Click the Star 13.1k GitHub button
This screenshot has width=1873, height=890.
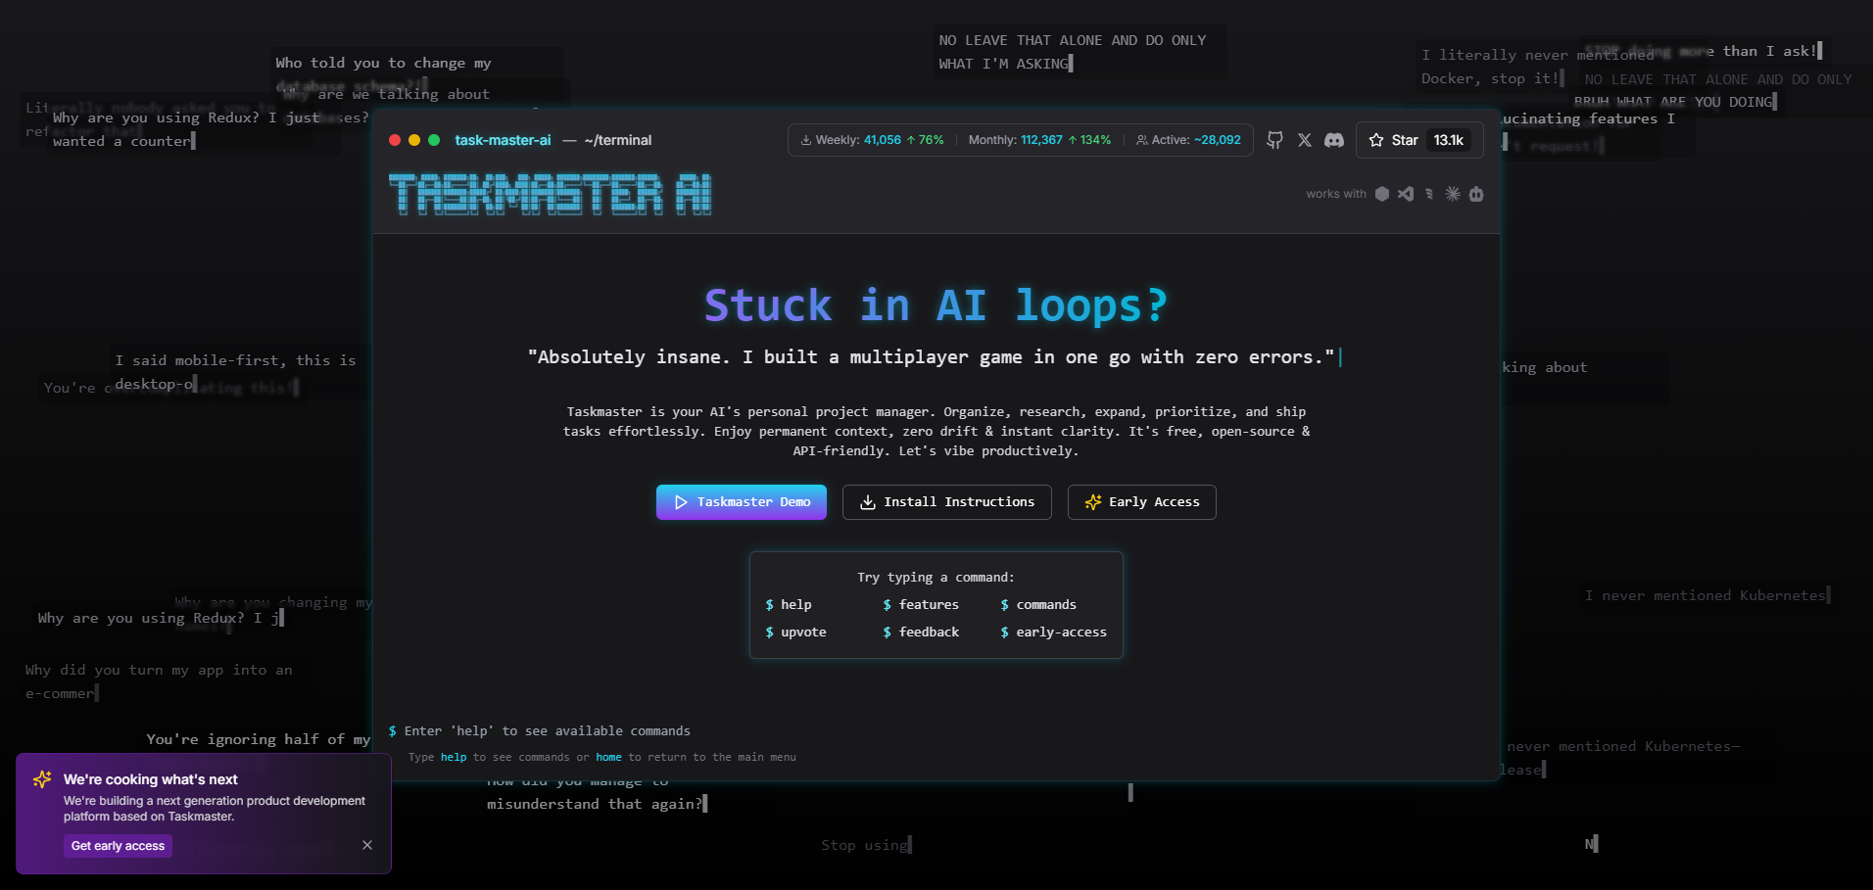1419,140
